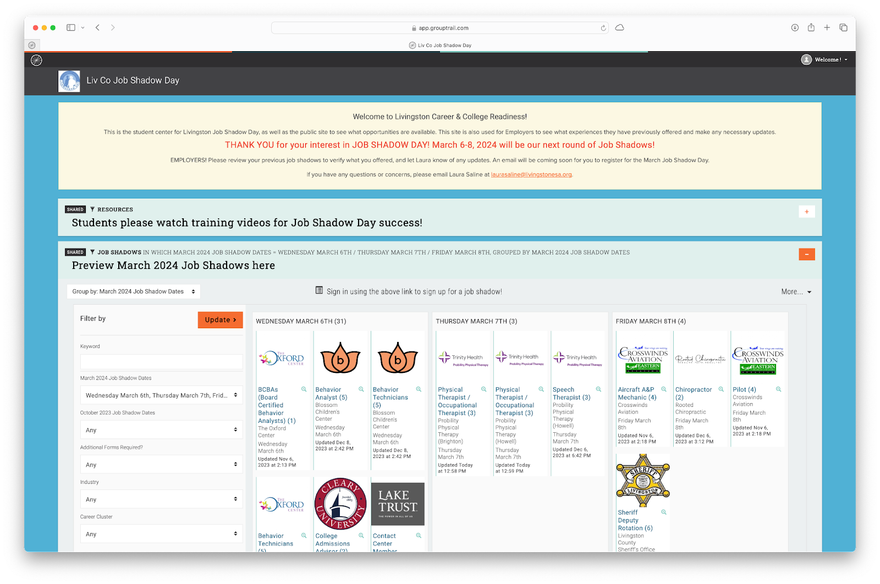Viewport: 880px width, 584px height.
Task: Click the filter funnel icon beside Resources
Action: [92, 210]
